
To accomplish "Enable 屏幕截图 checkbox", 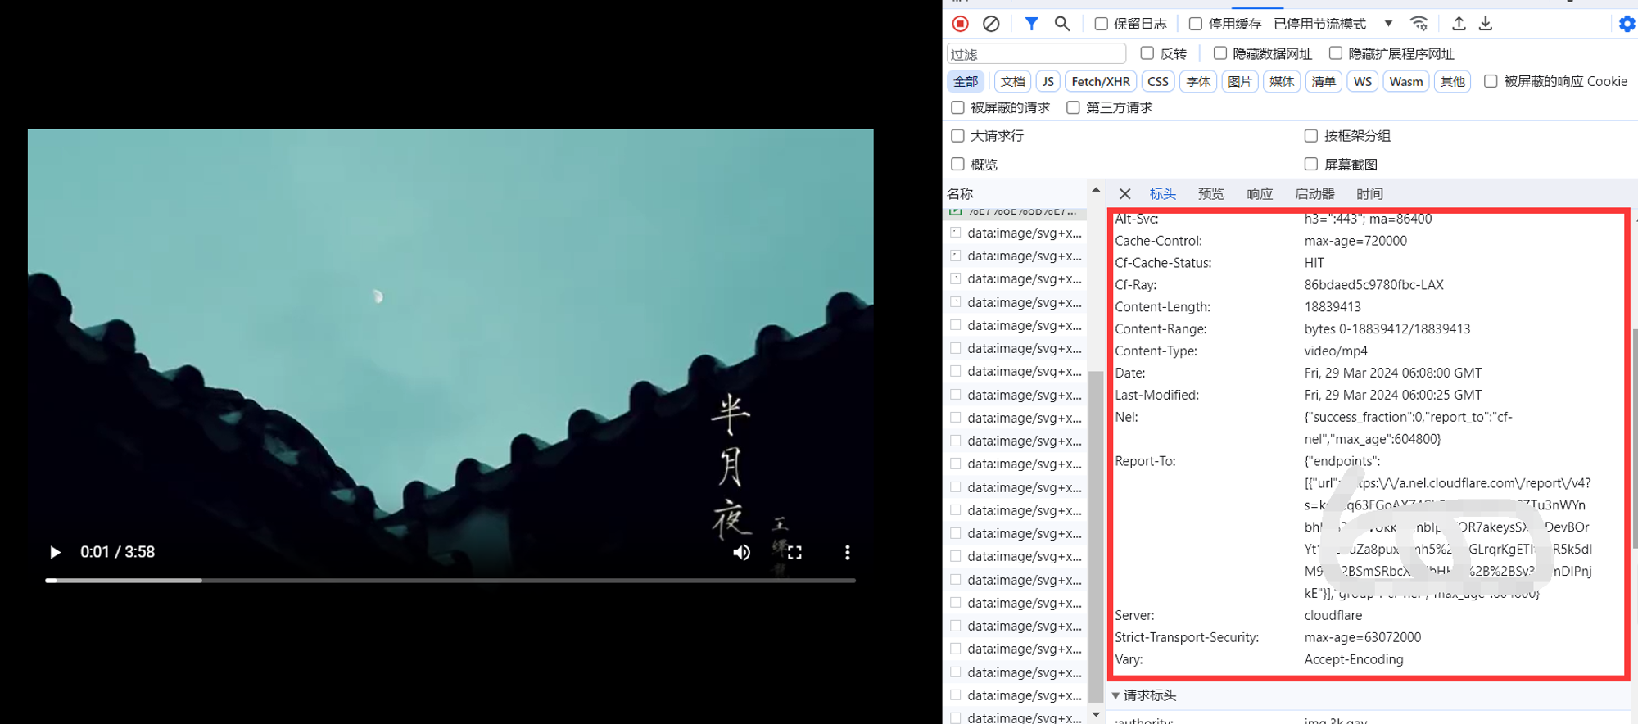I will pyautogui.click(x=1311, y=164).
